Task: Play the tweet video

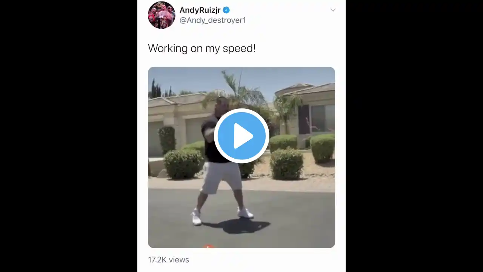Action: click(x=241, y=136)
